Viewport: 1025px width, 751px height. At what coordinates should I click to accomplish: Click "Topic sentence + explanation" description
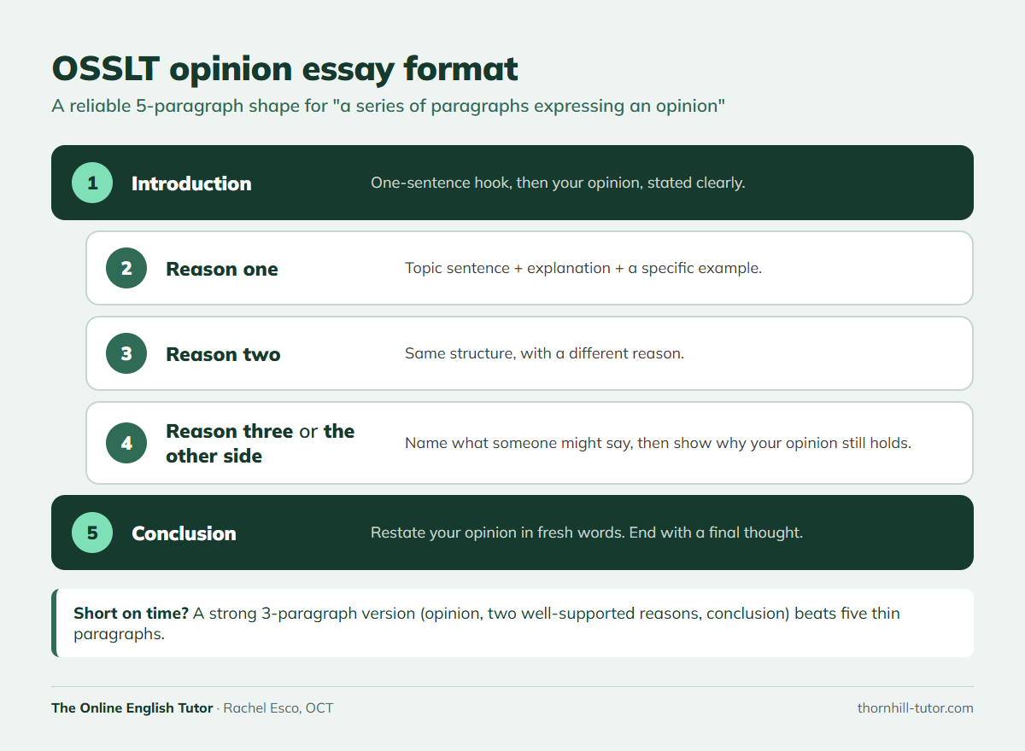tap(583, 268)
